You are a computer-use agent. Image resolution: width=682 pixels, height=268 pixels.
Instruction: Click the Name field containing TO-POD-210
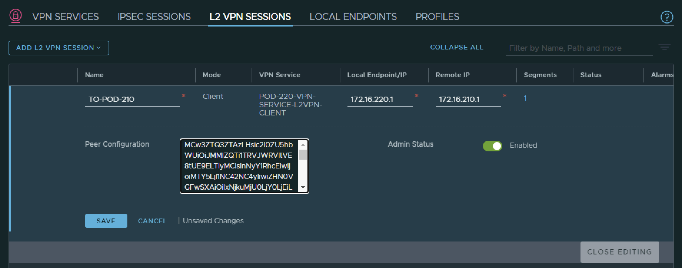tap(132, 100)
